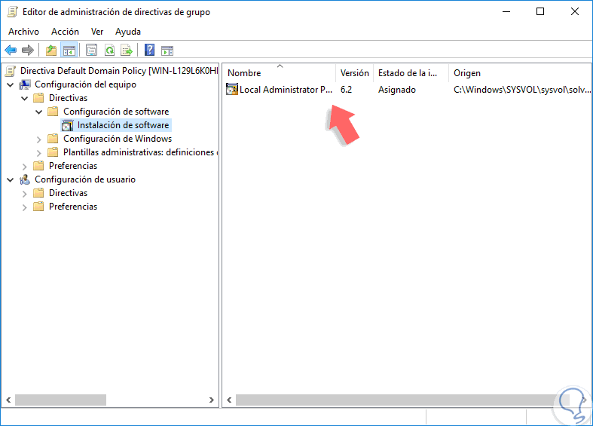This screenshot has width=593, height=426.
Task: Click the Default Domain Policy scroll icon
Action: (x=11, y=71)
